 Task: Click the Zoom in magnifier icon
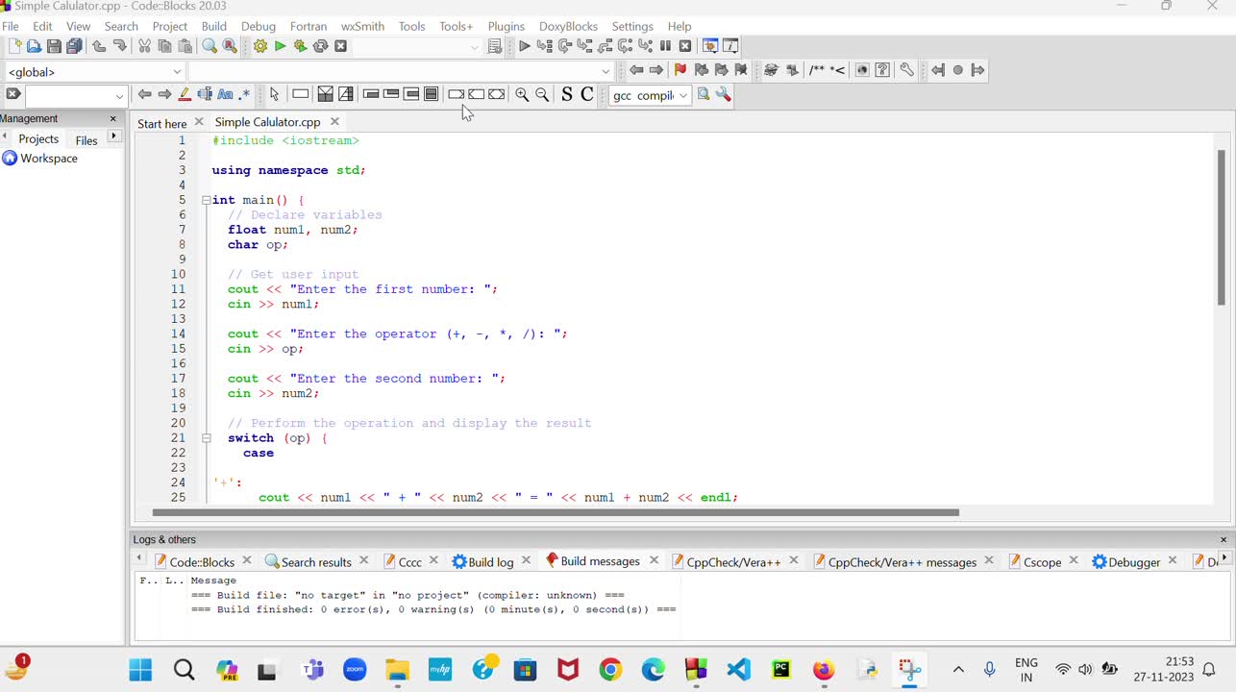[522, 94]
